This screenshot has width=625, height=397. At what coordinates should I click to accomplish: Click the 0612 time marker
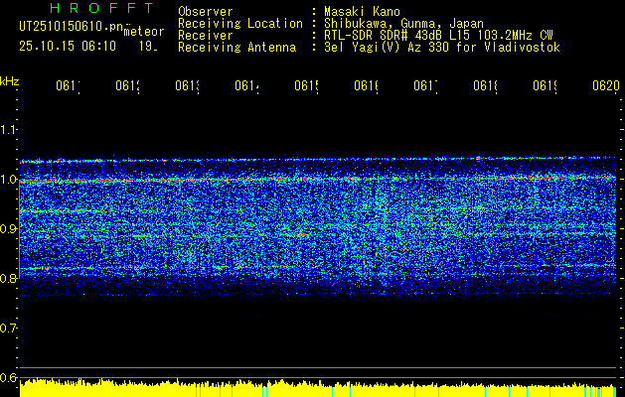click(x=127, y=85)
